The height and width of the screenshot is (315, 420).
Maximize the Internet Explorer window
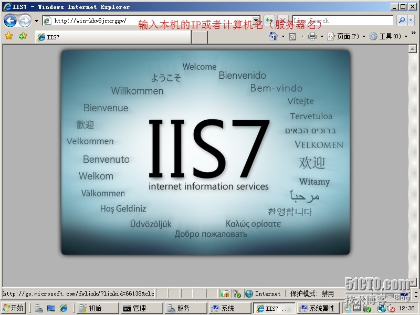403,7
